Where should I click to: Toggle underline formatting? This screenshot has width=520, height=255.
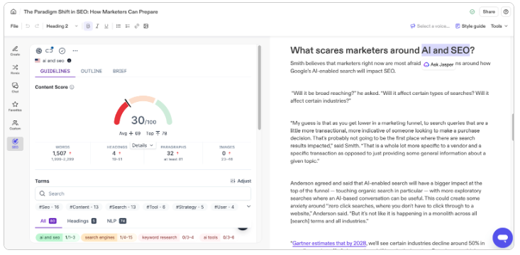click(x=106, y=26)
